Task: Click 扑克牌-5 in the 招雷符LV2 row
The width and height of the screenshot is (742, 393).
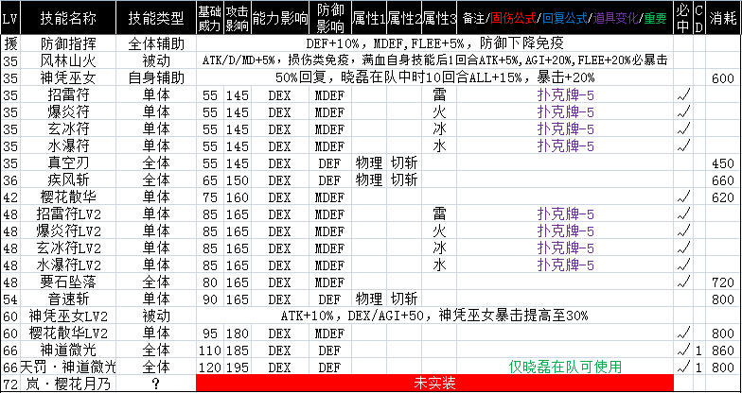Action: [x=565, y=214]
